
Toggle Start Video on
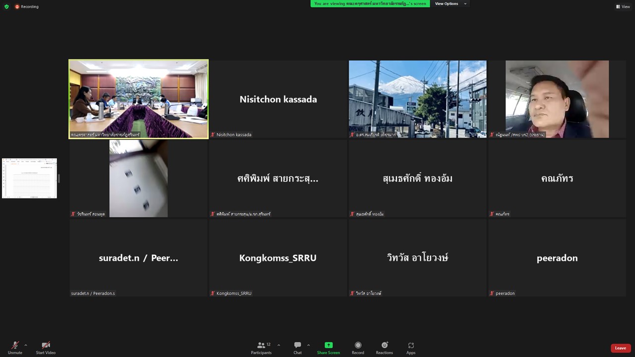click(46, 348)
